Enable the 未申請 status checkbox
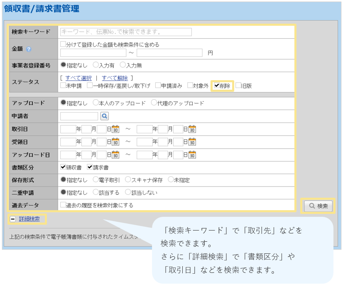The width and height of the screenshot is (343, 287). (63, 86)
